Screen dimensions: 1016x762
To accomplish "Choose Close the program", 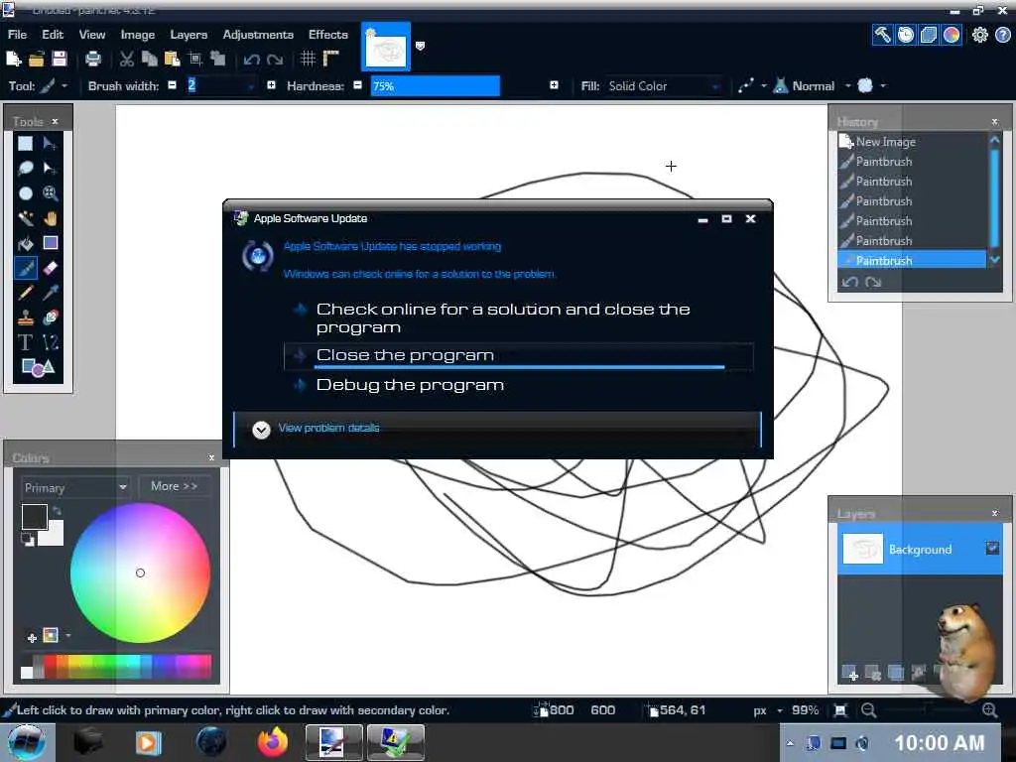I will pos(518,356).
